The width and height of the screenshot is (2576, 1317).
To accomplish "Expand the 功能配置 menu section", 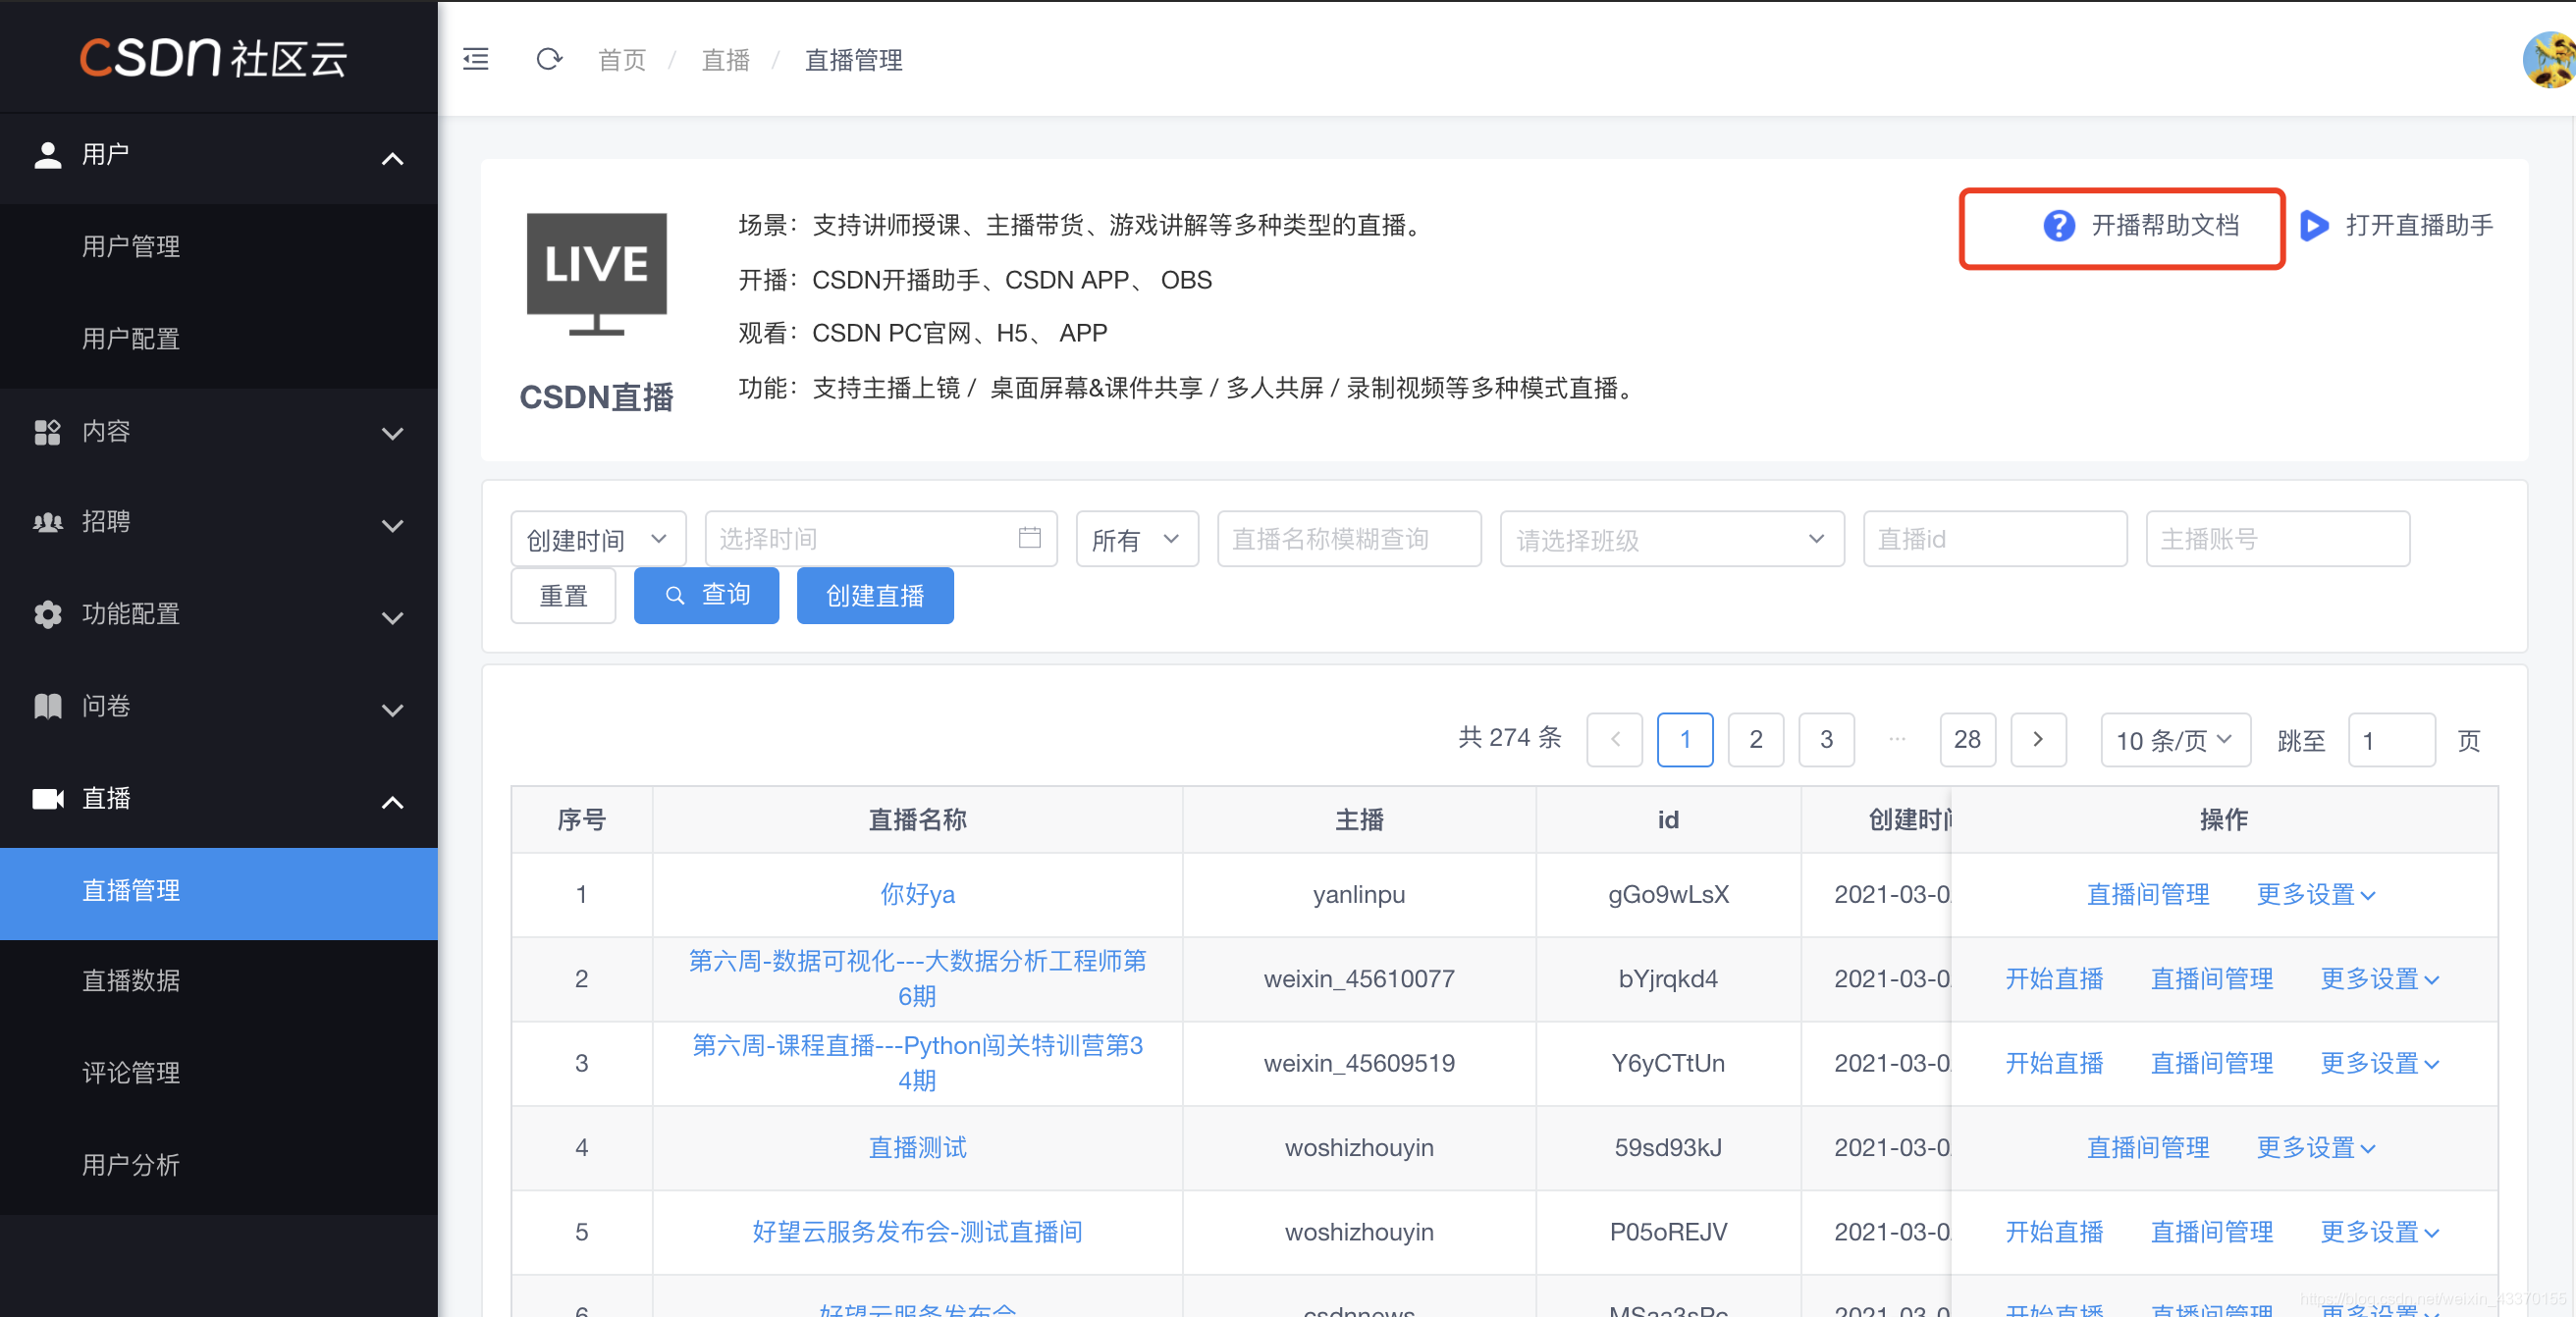I will point(393,617).
